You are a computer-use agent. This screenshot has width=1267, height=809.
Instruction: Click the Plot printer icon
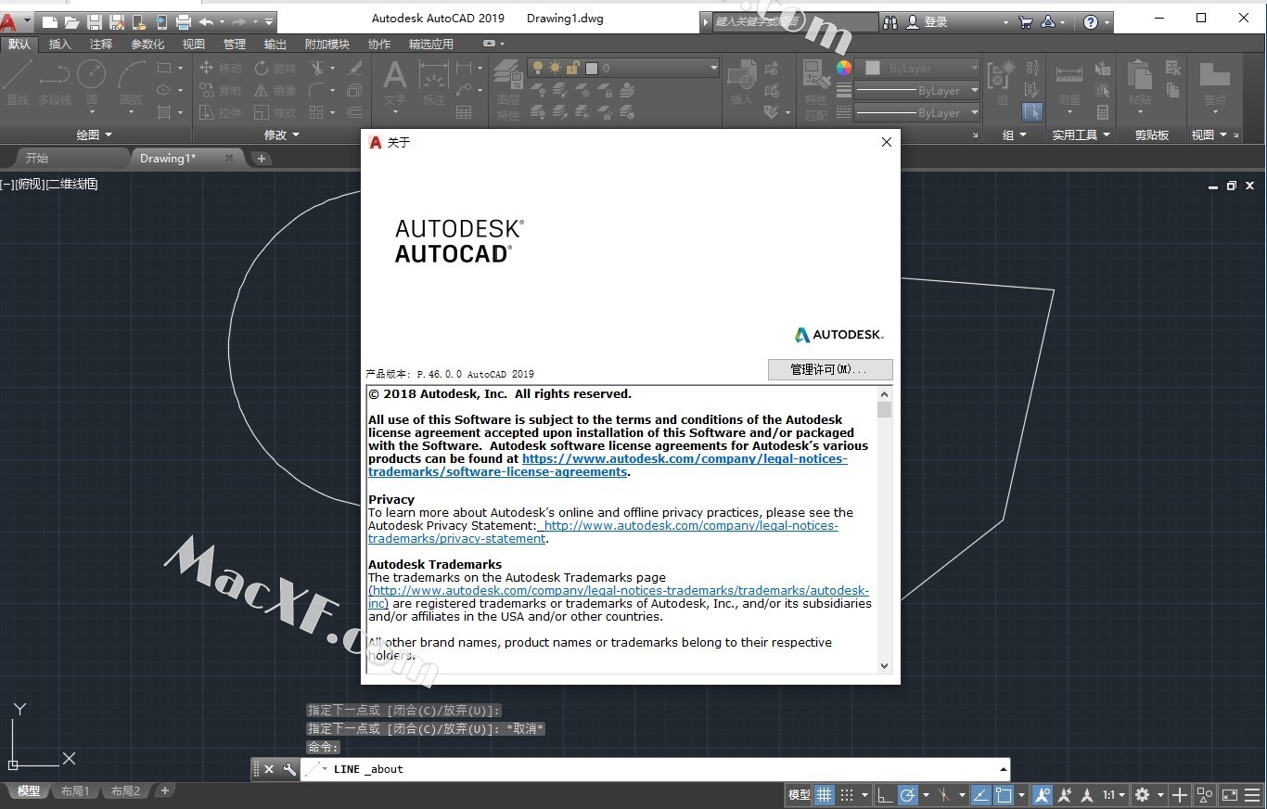184,21
